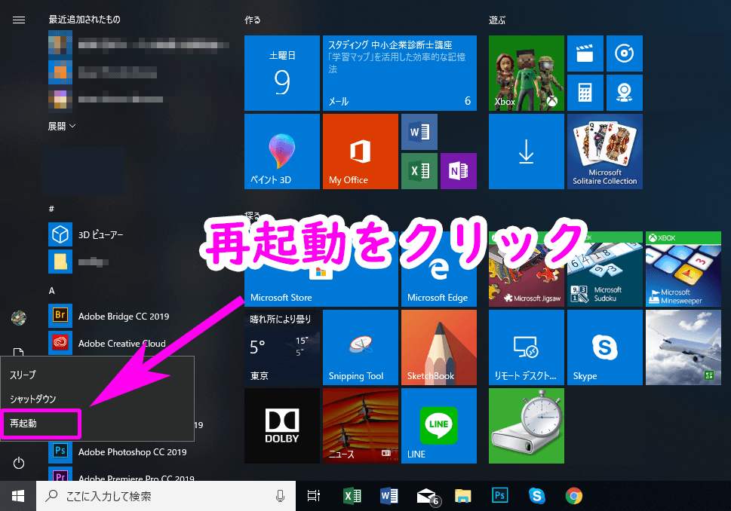Launch Word from the small tile
The height and width of the screenshot is (511, 731).
click(419, 132)
